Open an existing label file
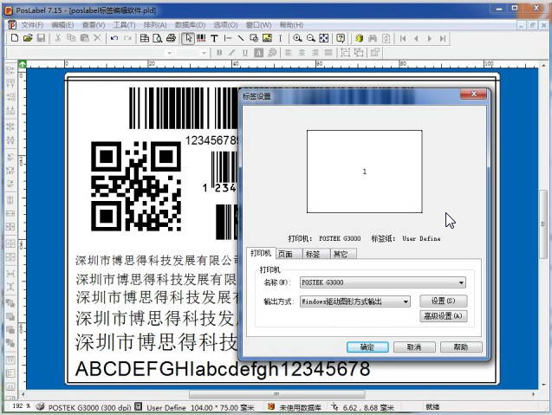552x415 pixels. 28,38
